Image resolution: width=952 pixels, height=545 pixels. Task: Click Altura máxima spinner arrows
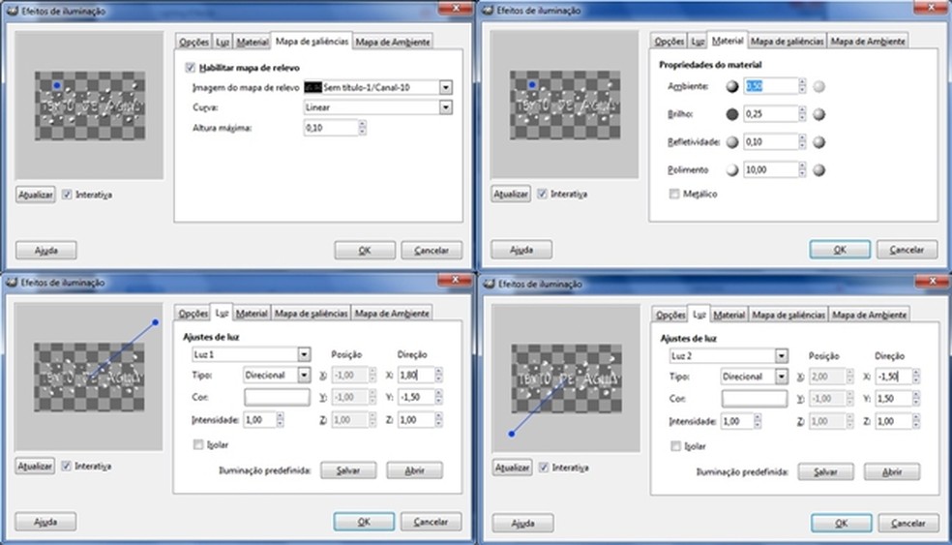(363, 128)
